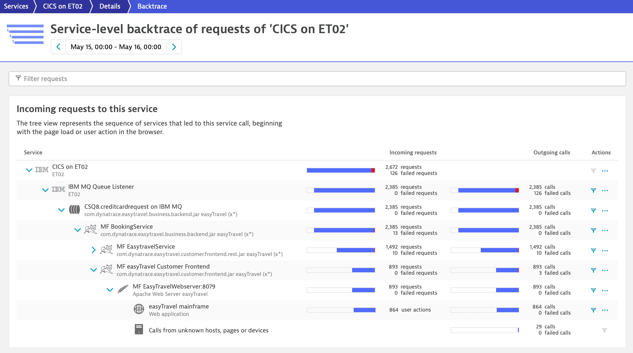Open more actions for MF BookingService
Viewport: 633px width, 353px height.
click(x=605, y=231)
